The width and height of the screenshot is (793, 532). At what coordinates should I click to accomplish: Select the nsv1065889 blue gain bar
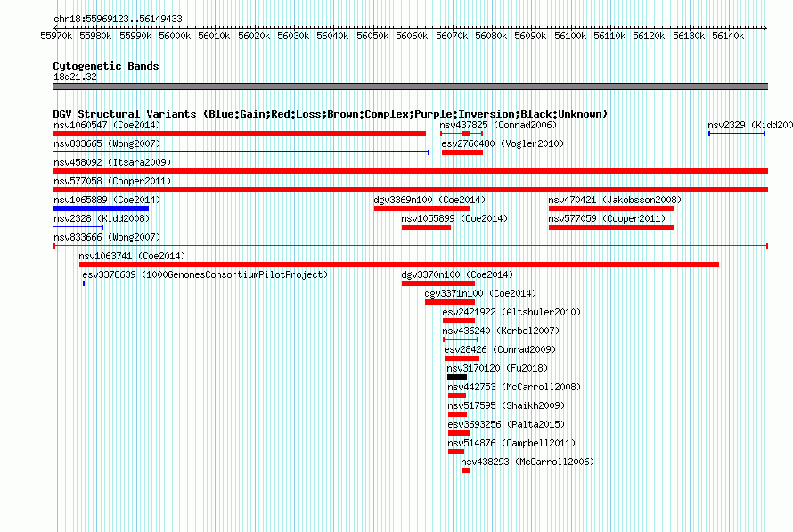point(101,209)
